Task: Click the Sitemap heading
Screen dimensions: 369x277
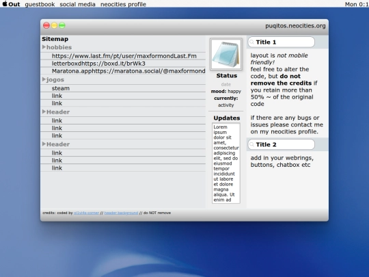Action: coord(55,39)
